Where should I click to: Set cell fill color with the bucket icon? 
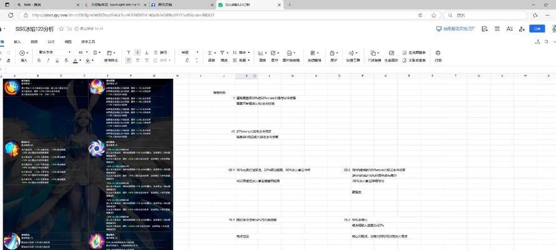coord(88,61)
